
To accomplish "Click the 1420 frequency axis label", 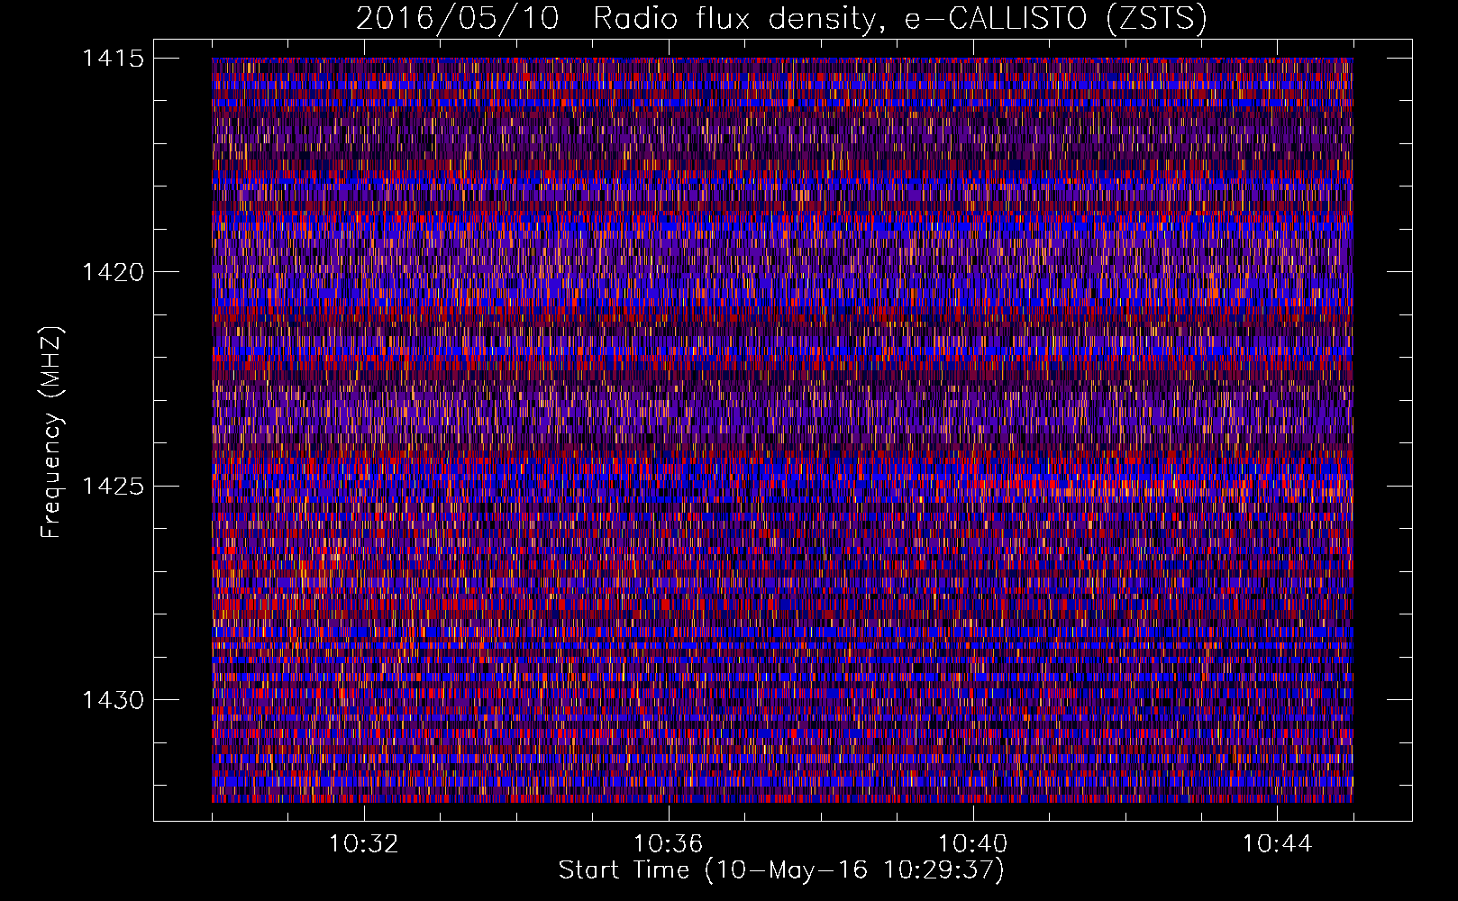I will coord(113,272).
